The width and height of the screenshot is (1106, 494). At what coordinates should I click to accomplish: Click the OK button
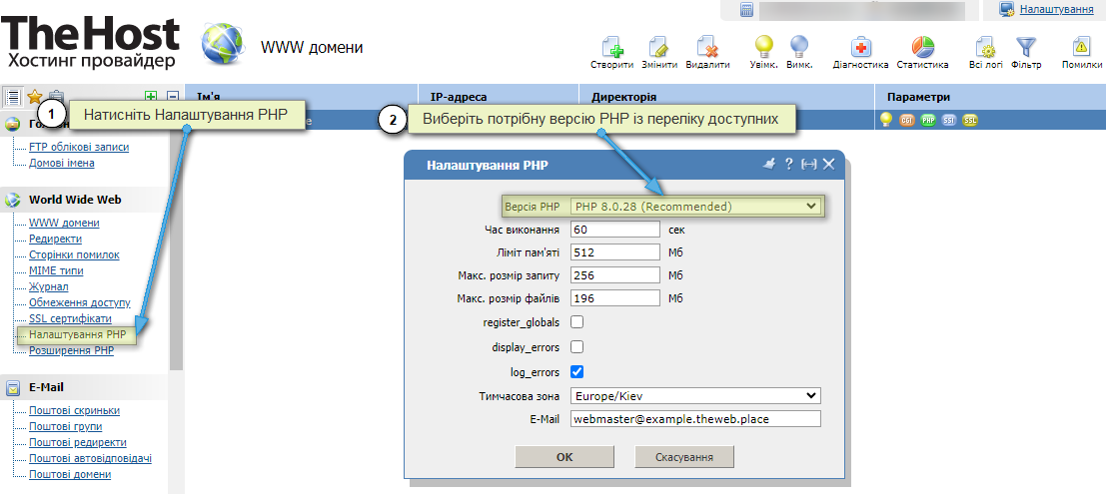click(x=564, y=457)
